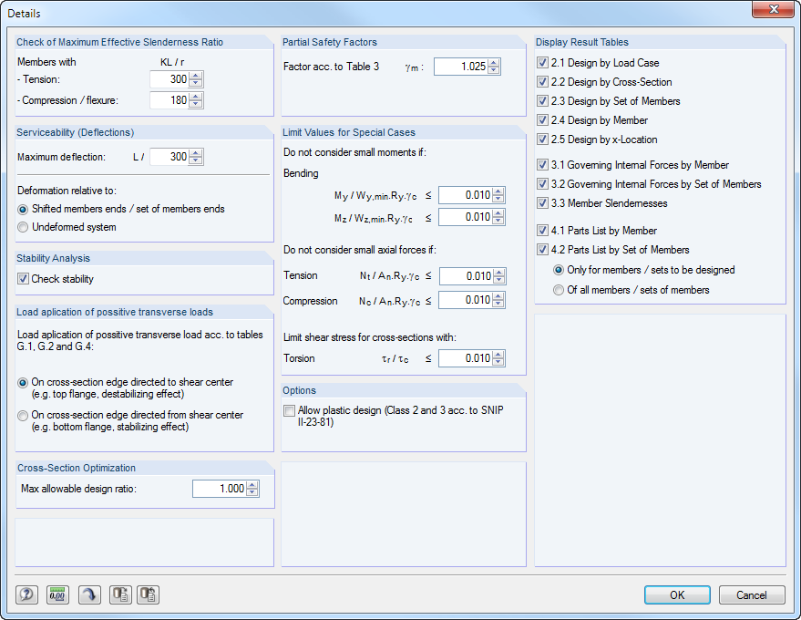Viewport: 801px width, 620px height.
Task: Open Units and Decimal Places settings
Action: click(57, 594)
